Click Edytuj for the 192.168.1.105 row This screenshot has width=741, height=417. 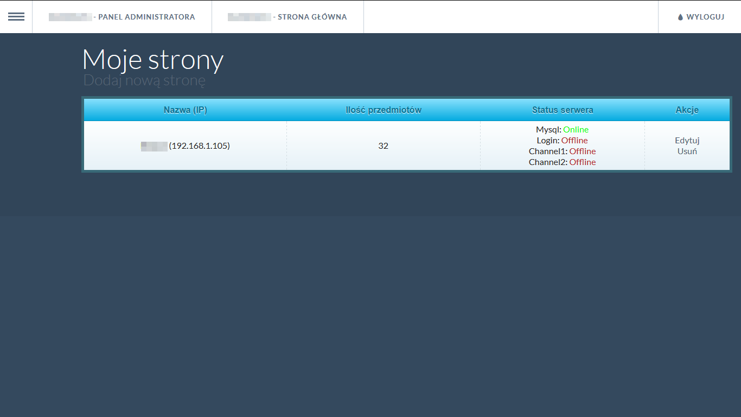pyautogui.click(x=687, y=140)
